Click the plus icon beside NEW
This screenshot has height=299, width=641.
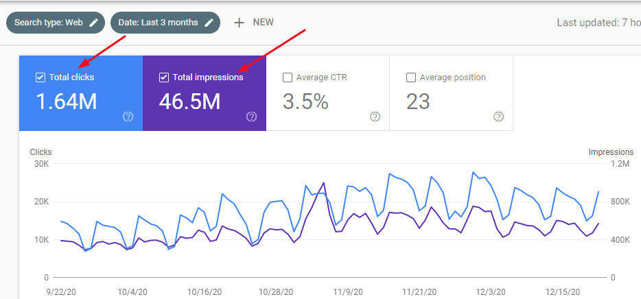(x=239, y=23)
